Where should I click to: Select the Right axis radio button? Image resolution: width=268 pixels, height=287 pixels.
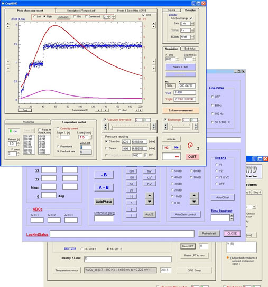(x=44, y=17)
